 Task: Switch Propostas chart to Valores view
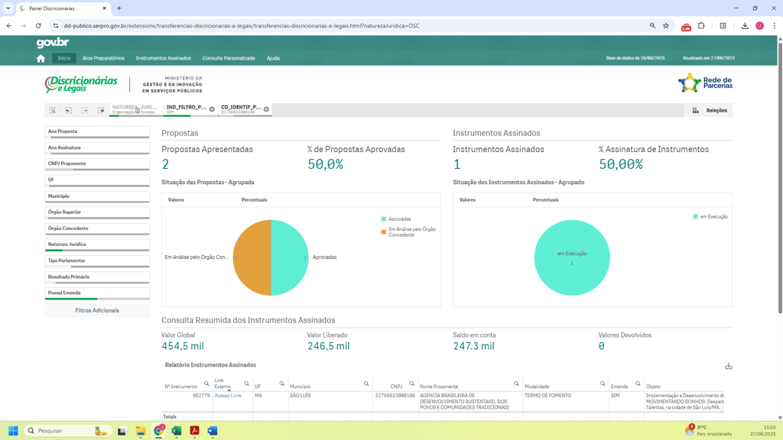tap(176, 200)
